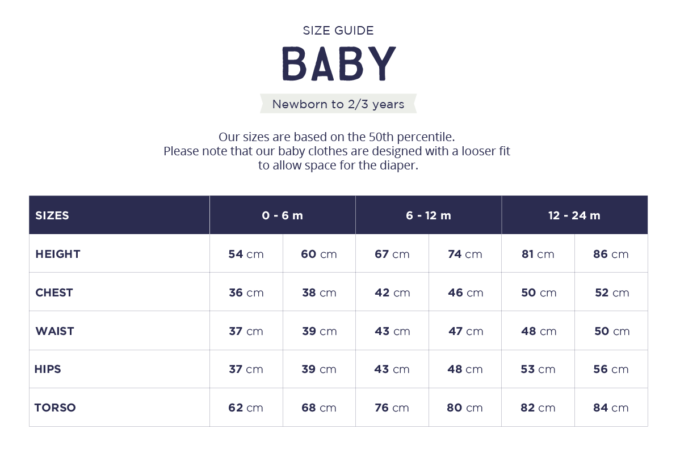
Task: Click the 56 cm hips value
Action: [611, 369]
